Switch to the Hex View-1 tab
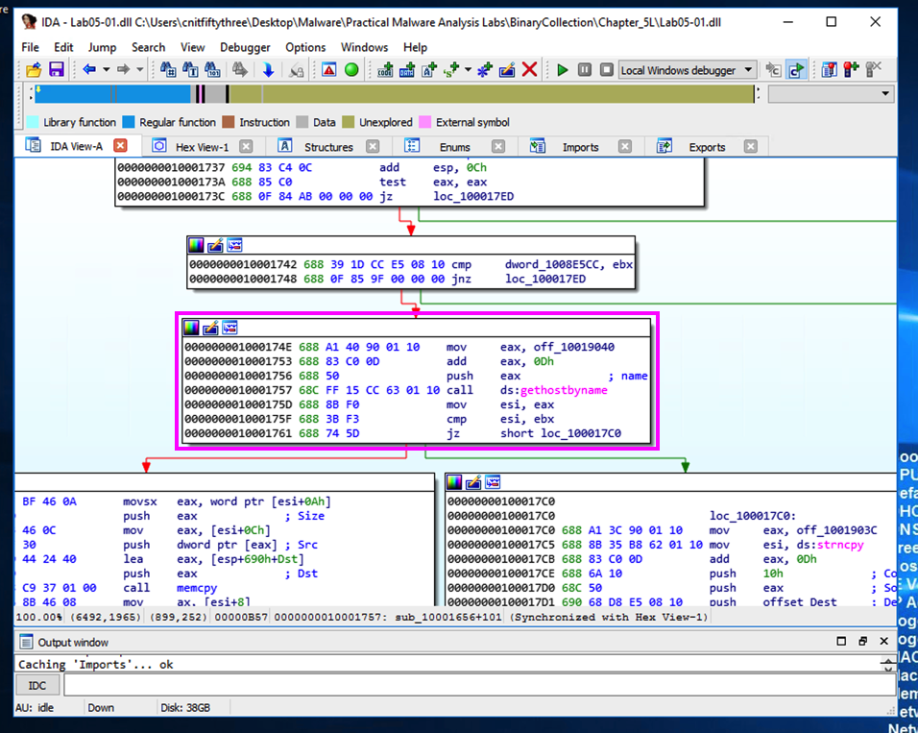 (x=202, y=147)
